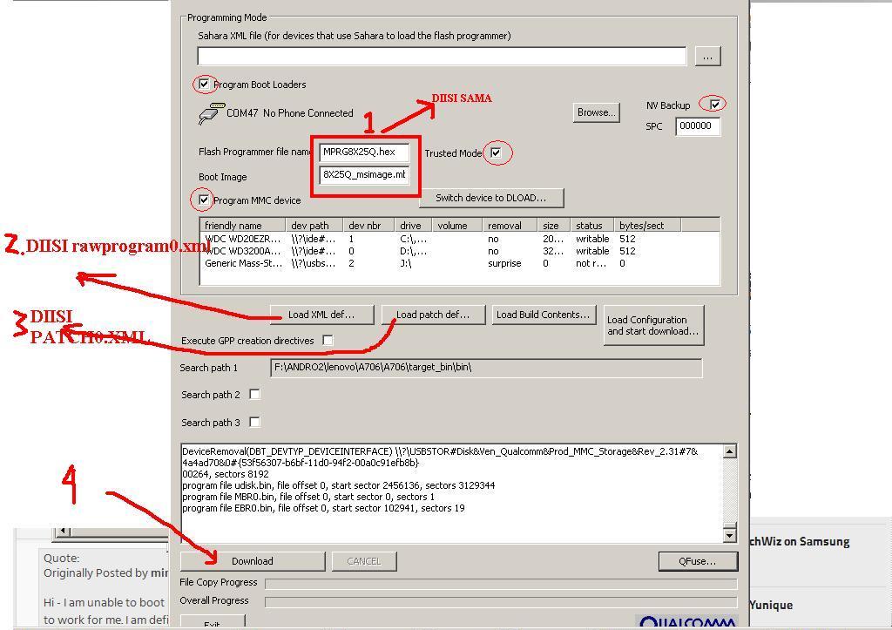Image resolution: width=892 pixels, height=630 pixels.
Task: Click the J:\ drive cell
Action: tap(406, 263)
